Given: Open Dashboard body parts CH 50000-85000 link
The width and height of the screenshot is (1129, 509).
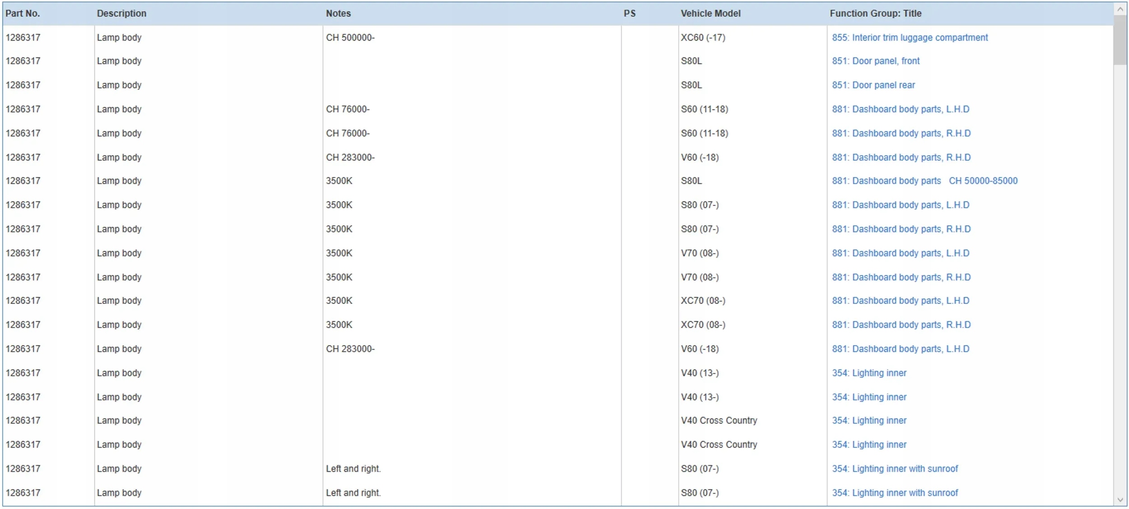Looking at the screenshot, I should click(924, 181).
